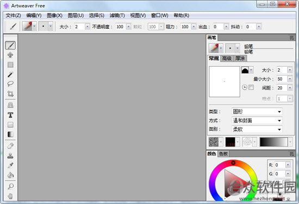Switch to the 常规 tab
This screenshot has height=204, width=299.
coord(214,58)
